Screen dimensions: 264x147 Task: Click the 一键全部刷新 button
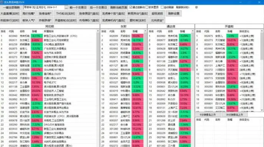pyautogui.click(x=12, y=7)
